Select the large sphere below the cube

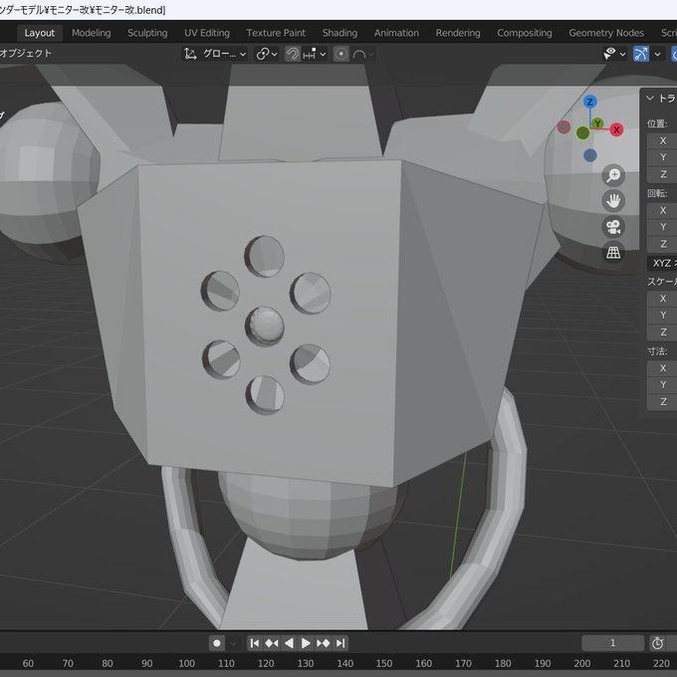pos(308,516)
